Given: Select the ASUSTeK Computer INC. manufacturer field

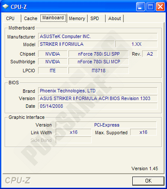Looking at the screenshot, I should tap(98, 36).
